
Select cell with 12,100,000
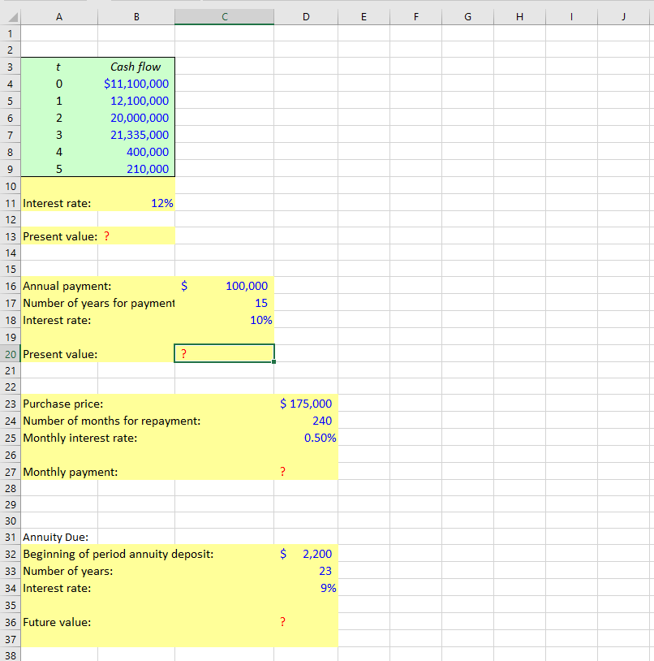click(136, 101)
